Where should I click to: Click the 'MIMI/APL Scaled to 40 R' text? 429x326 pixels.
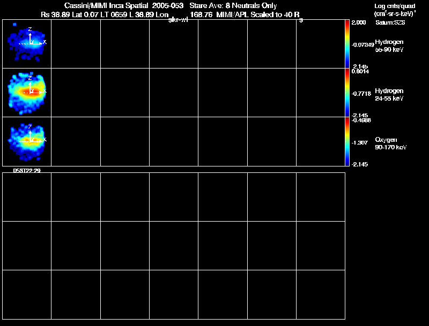click(258, 15)
